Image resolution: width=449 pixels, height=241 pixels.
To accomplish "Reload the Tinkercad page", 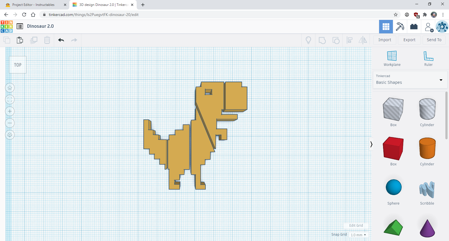I will (24, 15).
